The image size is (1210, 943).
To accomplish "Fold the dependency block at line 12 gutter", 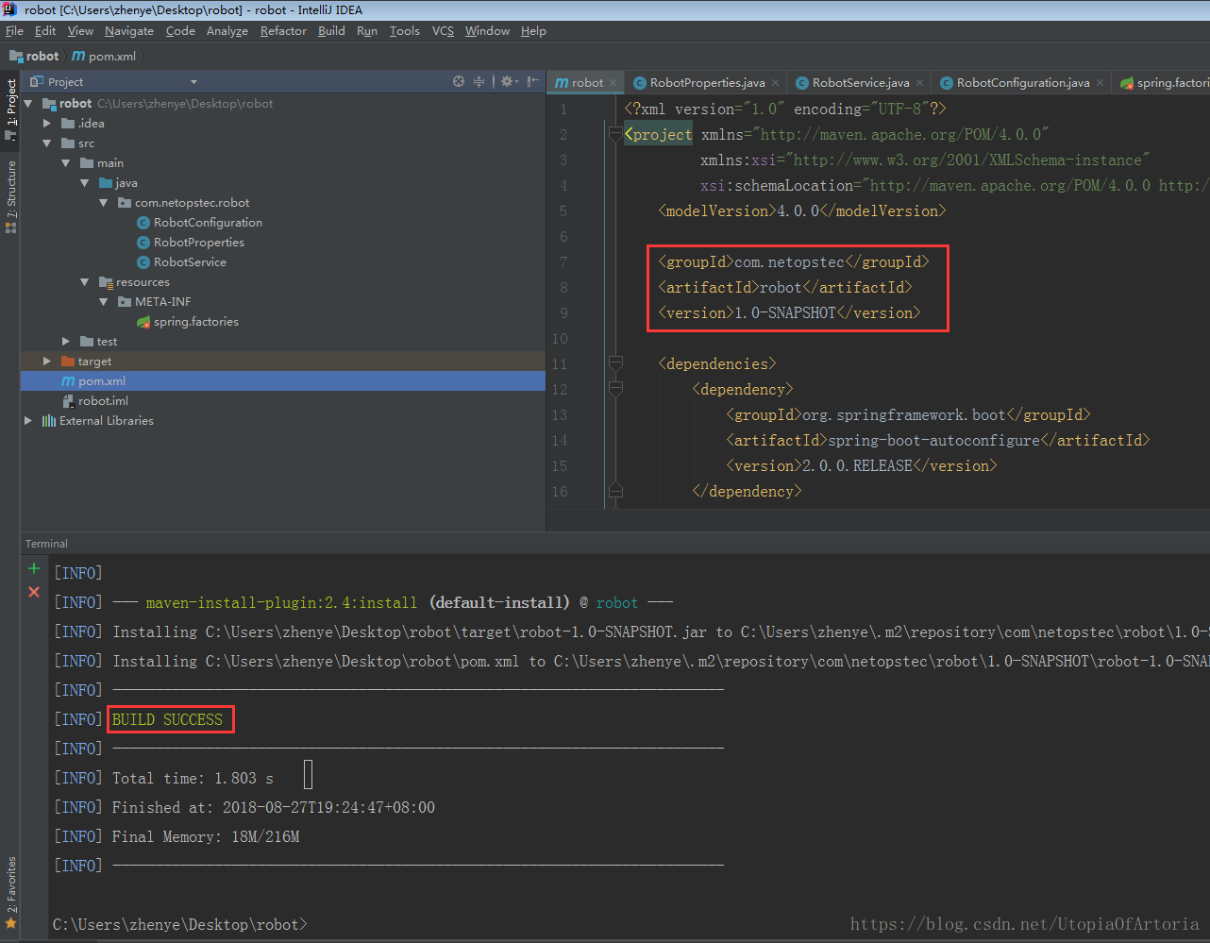I will 615,389.
